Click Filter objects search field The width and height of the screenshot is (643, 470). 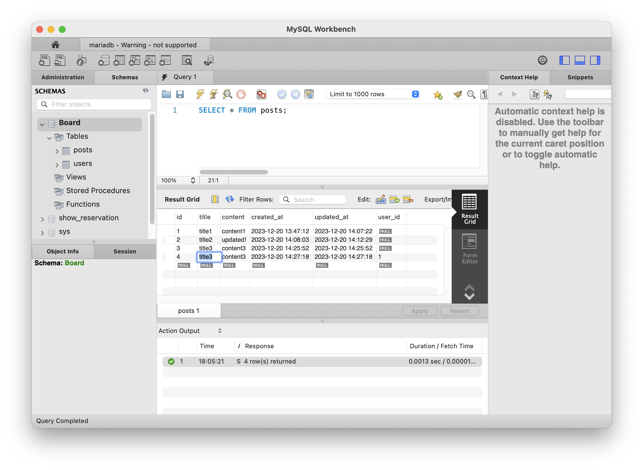click(x=94, y=104)
